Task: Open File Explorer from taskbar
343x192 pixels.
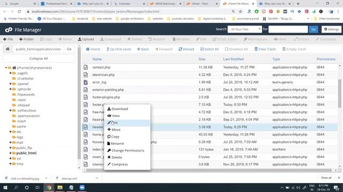Action: point(60,187)
